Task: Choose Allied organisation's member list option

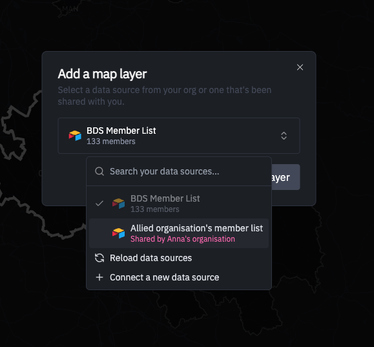Action: [x=179, y=233]
